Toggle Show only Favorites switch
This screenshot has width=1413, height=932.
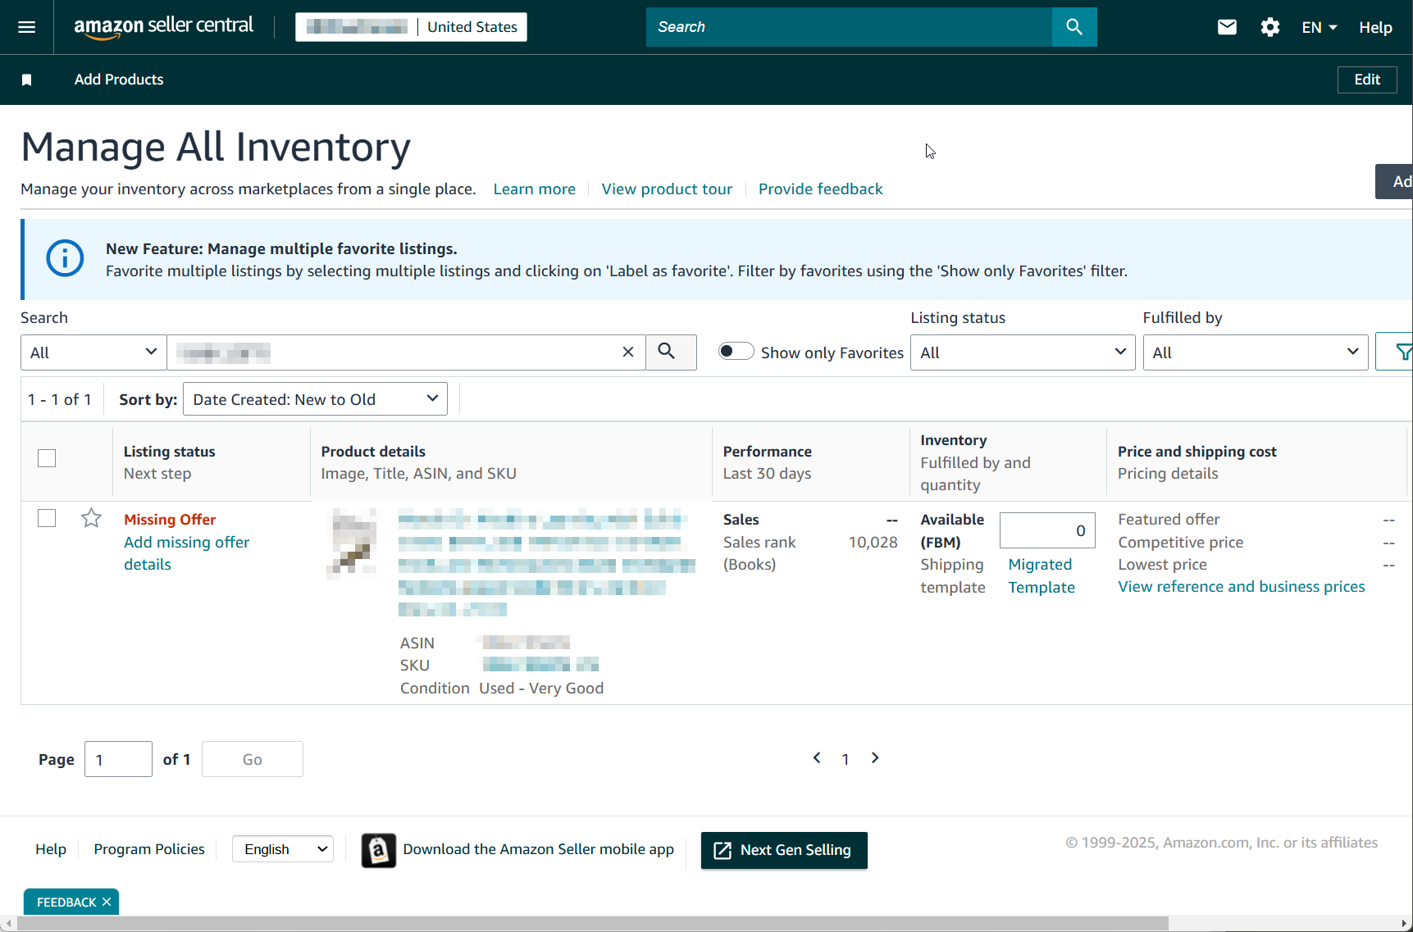pyautogui.click(x=736, y=351)
